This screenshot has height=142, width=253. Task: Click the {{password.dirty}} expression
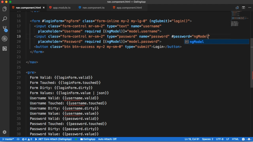(x=80, y=129)
